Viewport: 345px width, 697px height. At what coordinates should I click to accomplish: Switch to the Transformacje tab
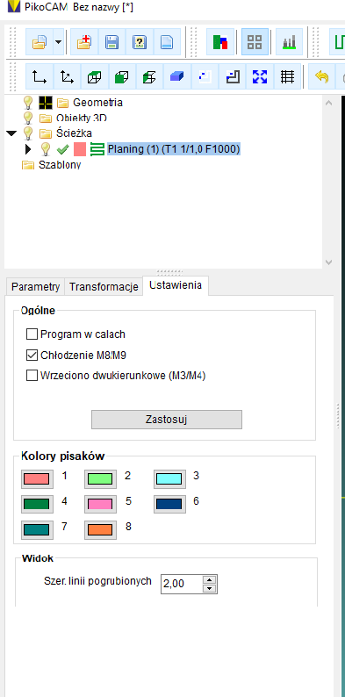click(104, 287)
